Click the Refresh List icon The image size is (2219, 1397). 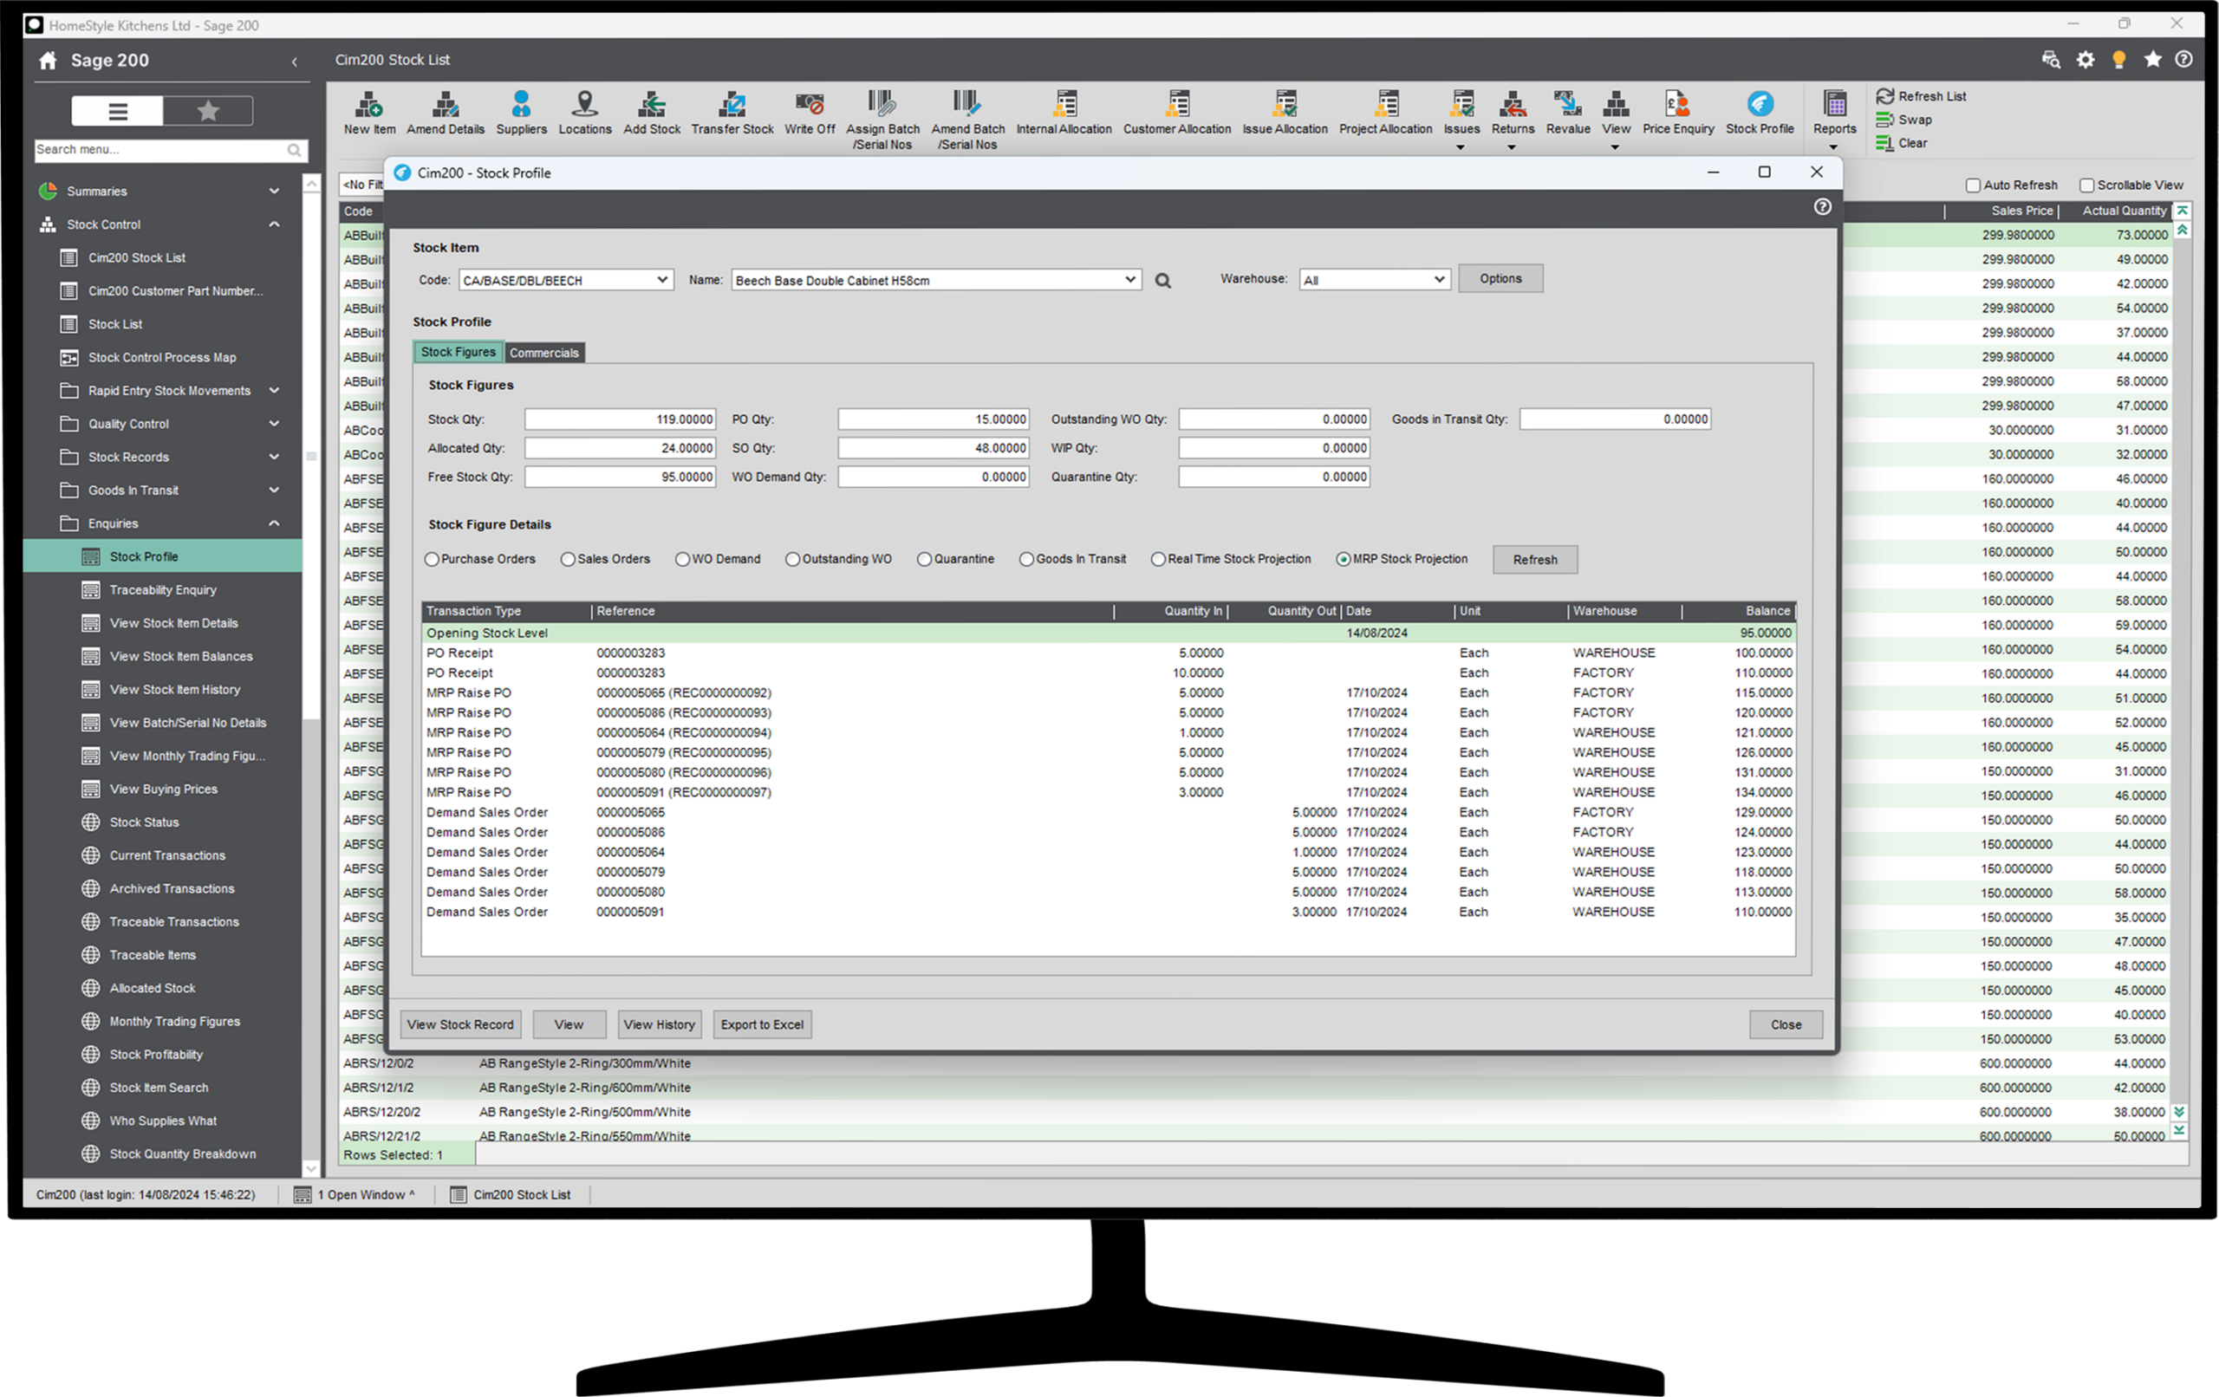click(1885, 96)
